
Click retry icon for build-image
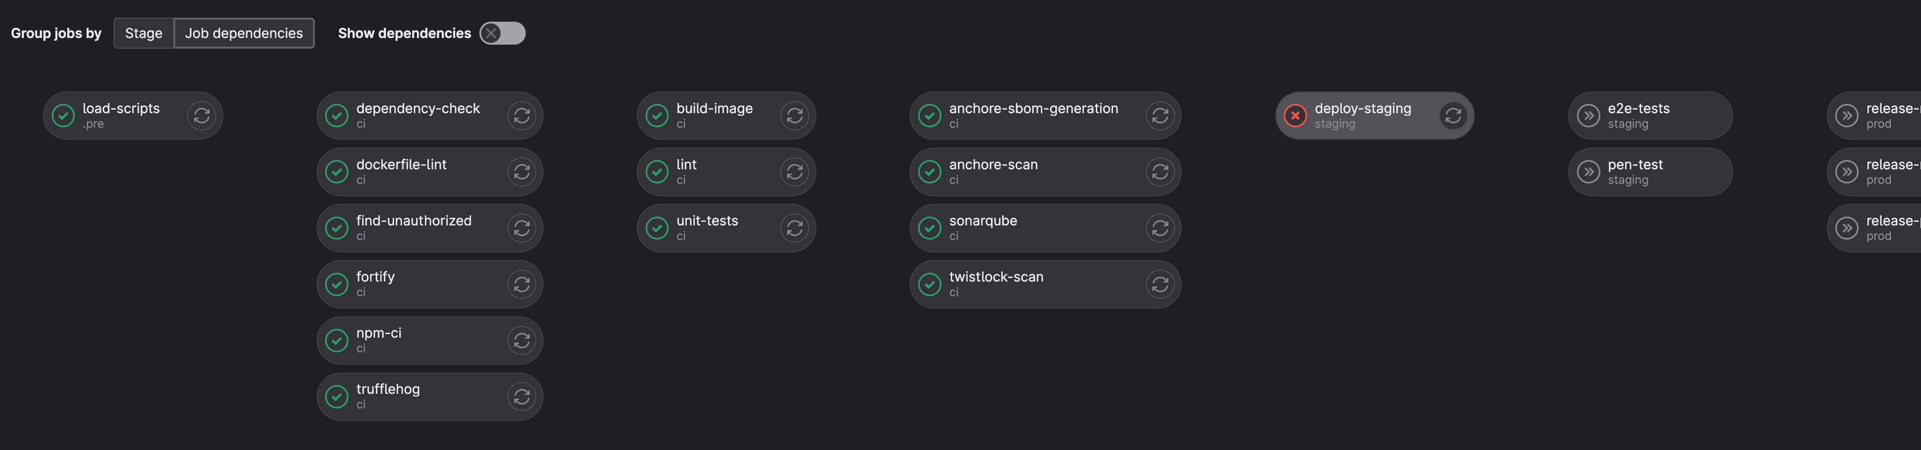[794, 116]
